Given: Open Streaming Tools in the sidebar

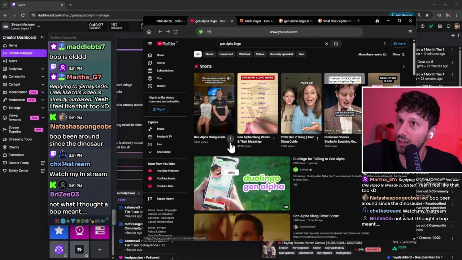Looking at the screenshot, I should [x=20, y=139].
